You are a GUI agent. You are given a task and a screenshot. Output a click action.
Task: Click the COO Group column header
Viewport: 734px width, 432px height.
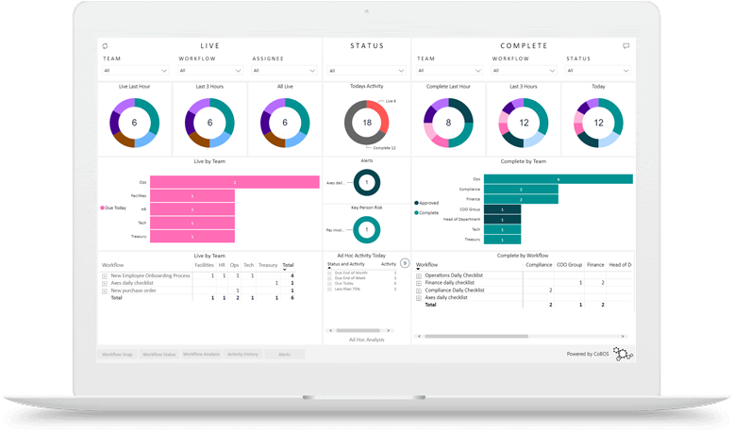pos(569,264)
